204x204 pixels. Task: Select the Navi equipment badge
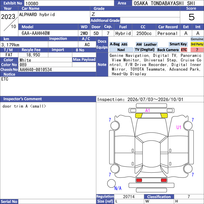pos(121,50)
